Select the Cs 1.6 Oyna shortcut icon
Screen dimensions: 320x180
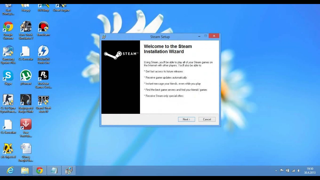(x=8, y=104)
